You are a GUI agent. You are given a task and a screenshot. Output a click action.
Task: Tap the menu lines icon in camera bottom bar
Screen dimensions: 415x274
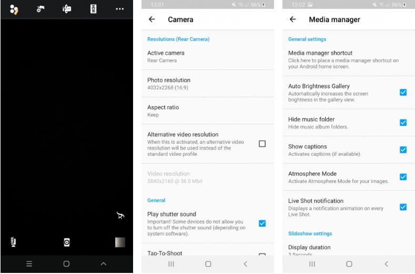pos(29,263)
